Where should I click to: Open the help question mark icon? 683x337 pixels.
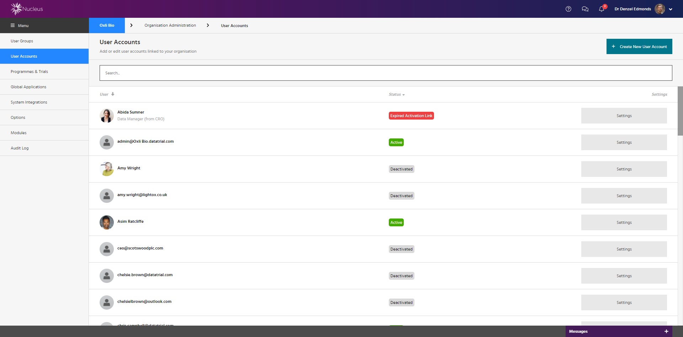568,9
